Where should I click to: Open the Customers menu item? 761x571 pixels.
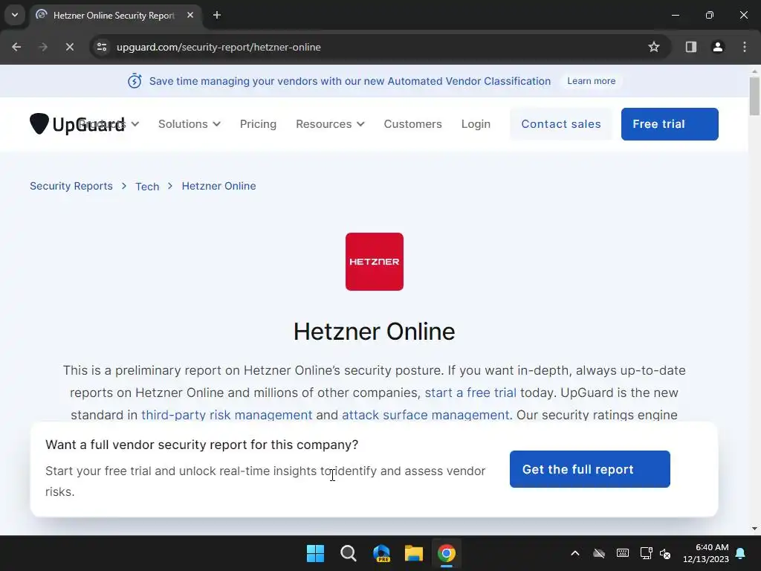tap(413, 124)
